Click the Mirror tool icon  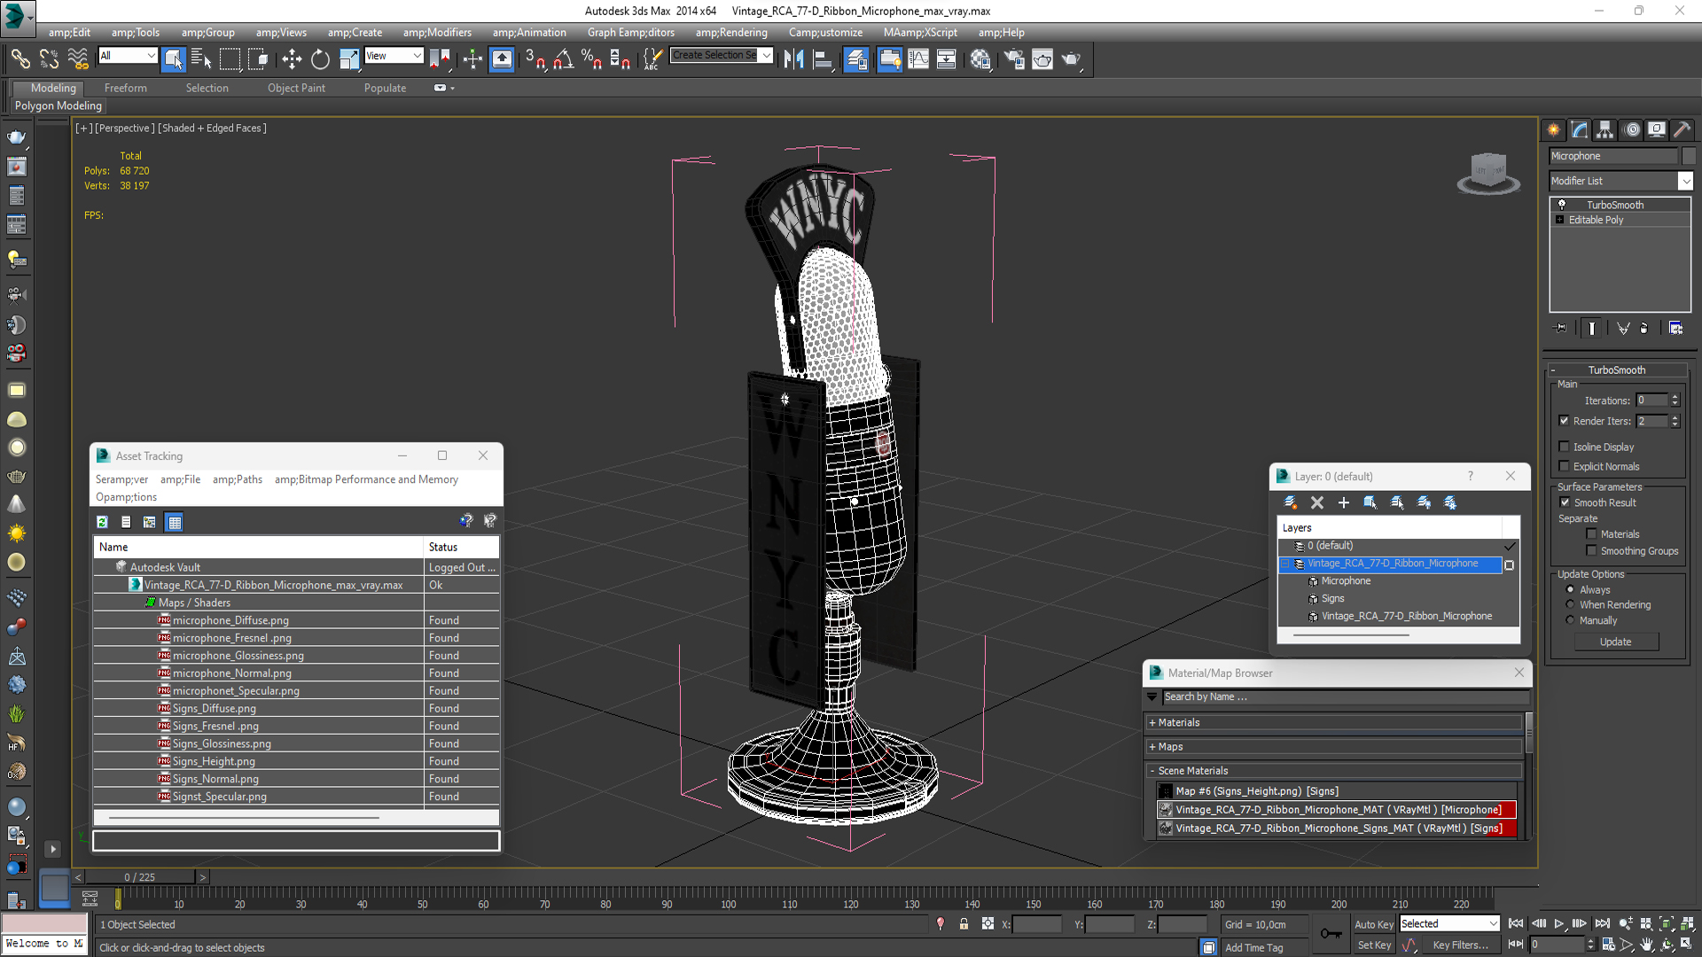(x=793, y=59)
